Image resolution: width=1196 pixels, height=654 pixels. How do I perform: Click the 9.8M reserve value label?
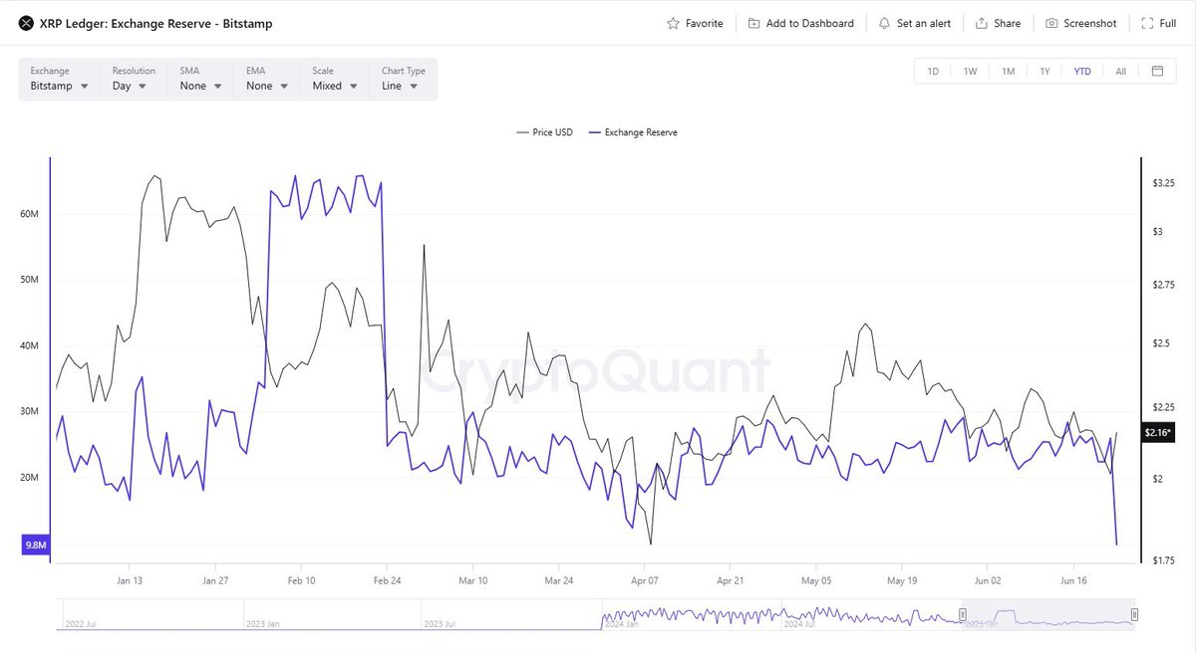click(x=35, y=545)
